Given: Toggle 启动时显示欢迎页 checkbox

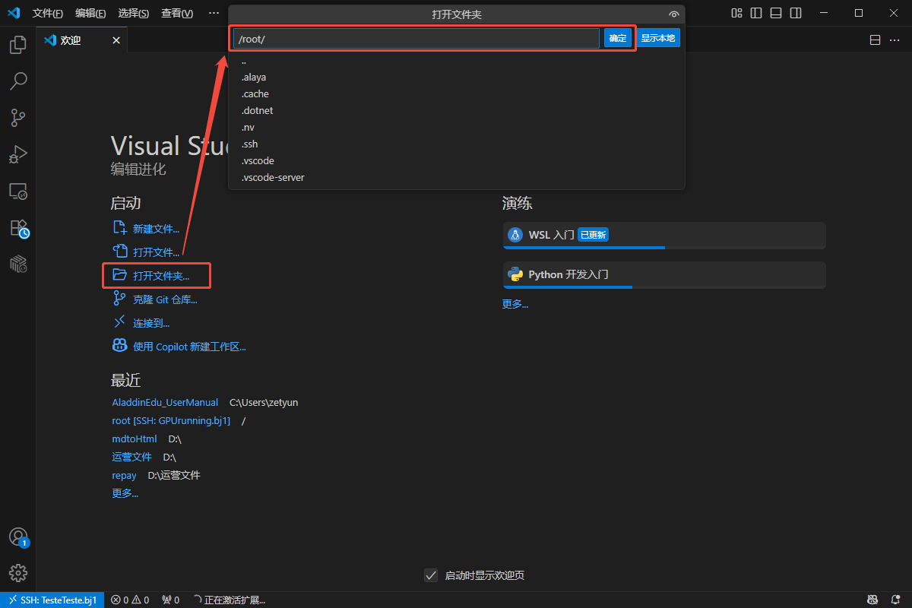Looking at the screenshot, I should click(x=431, y=575).
